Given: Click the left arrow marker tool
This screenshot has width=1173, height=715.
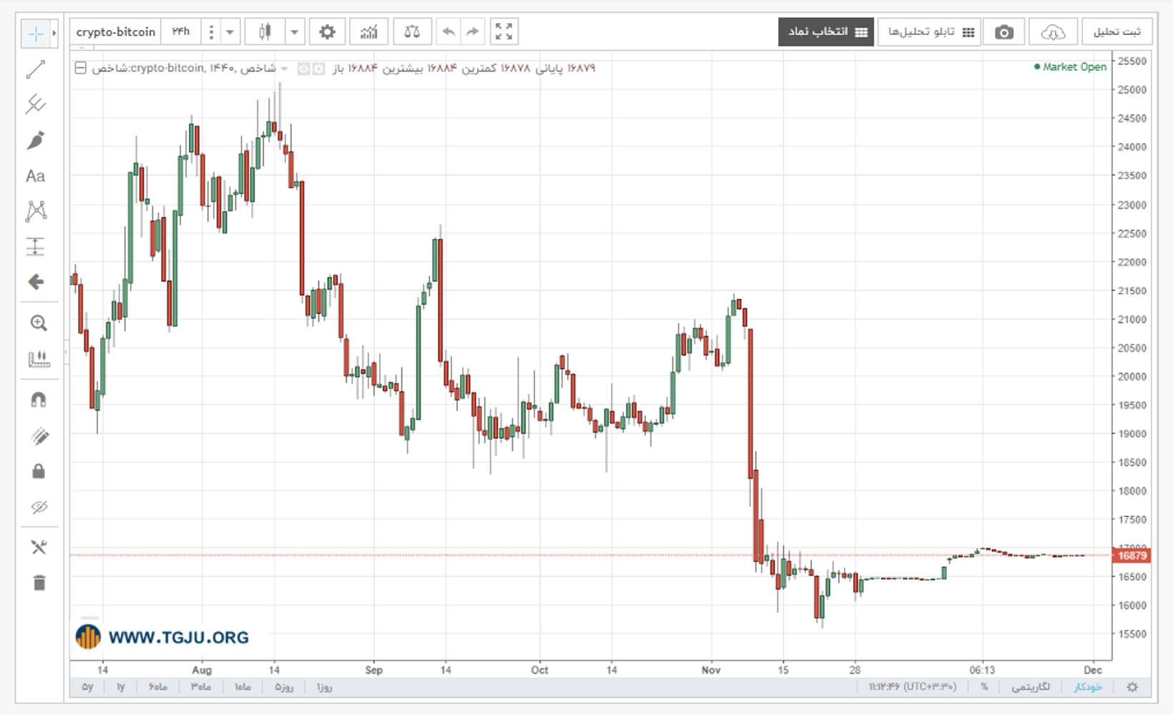Looking at the screenshot, I should point(36,282).
